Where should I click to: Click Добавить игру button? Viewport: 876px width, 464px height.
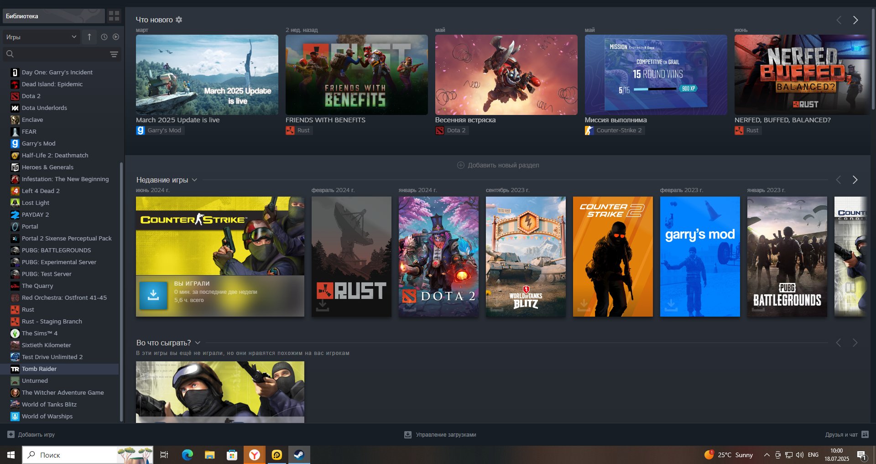(31, 434)
